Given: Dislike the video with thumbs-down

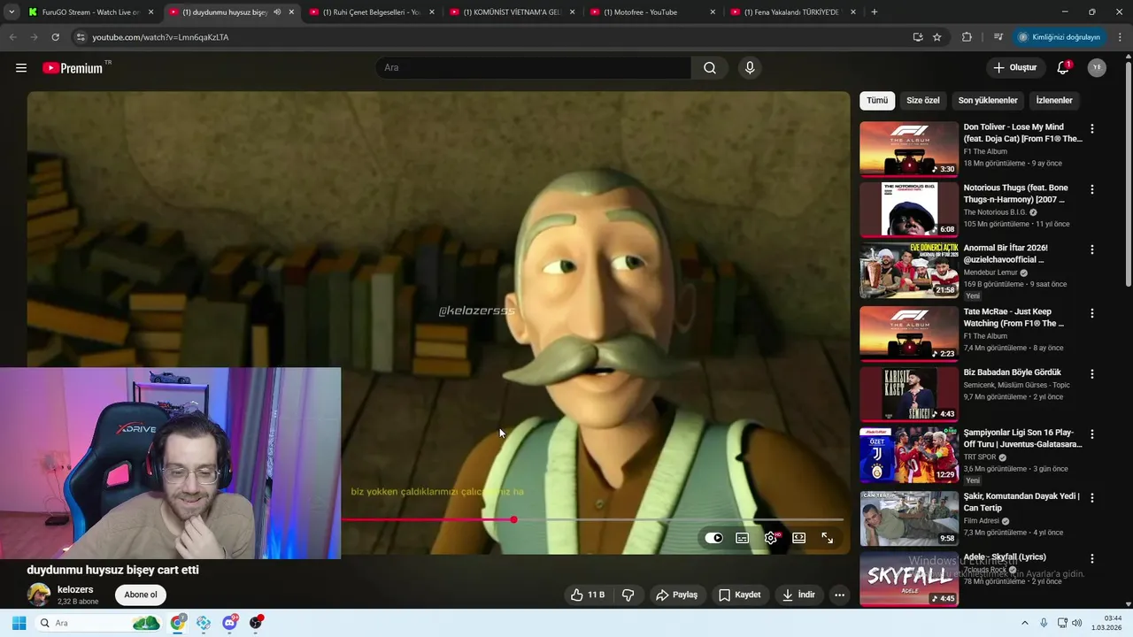Looking at the screenshot, I should (x=628, y=595).
